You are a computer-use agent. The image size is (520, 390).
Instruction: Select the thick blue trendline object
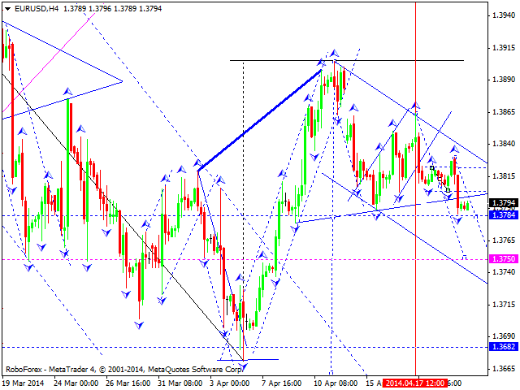point(260,120)
